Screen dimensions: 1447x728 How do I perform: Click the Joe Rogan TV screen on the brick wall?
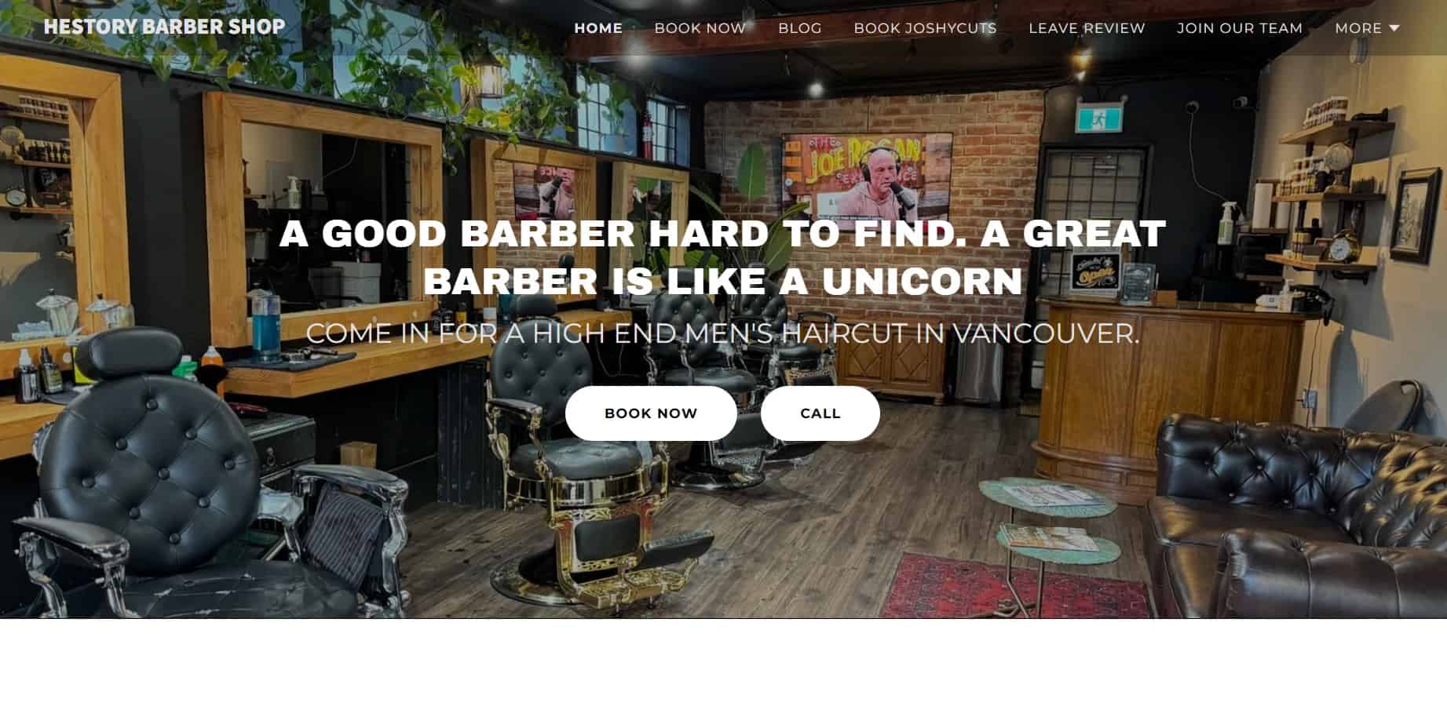click(867, 177)
